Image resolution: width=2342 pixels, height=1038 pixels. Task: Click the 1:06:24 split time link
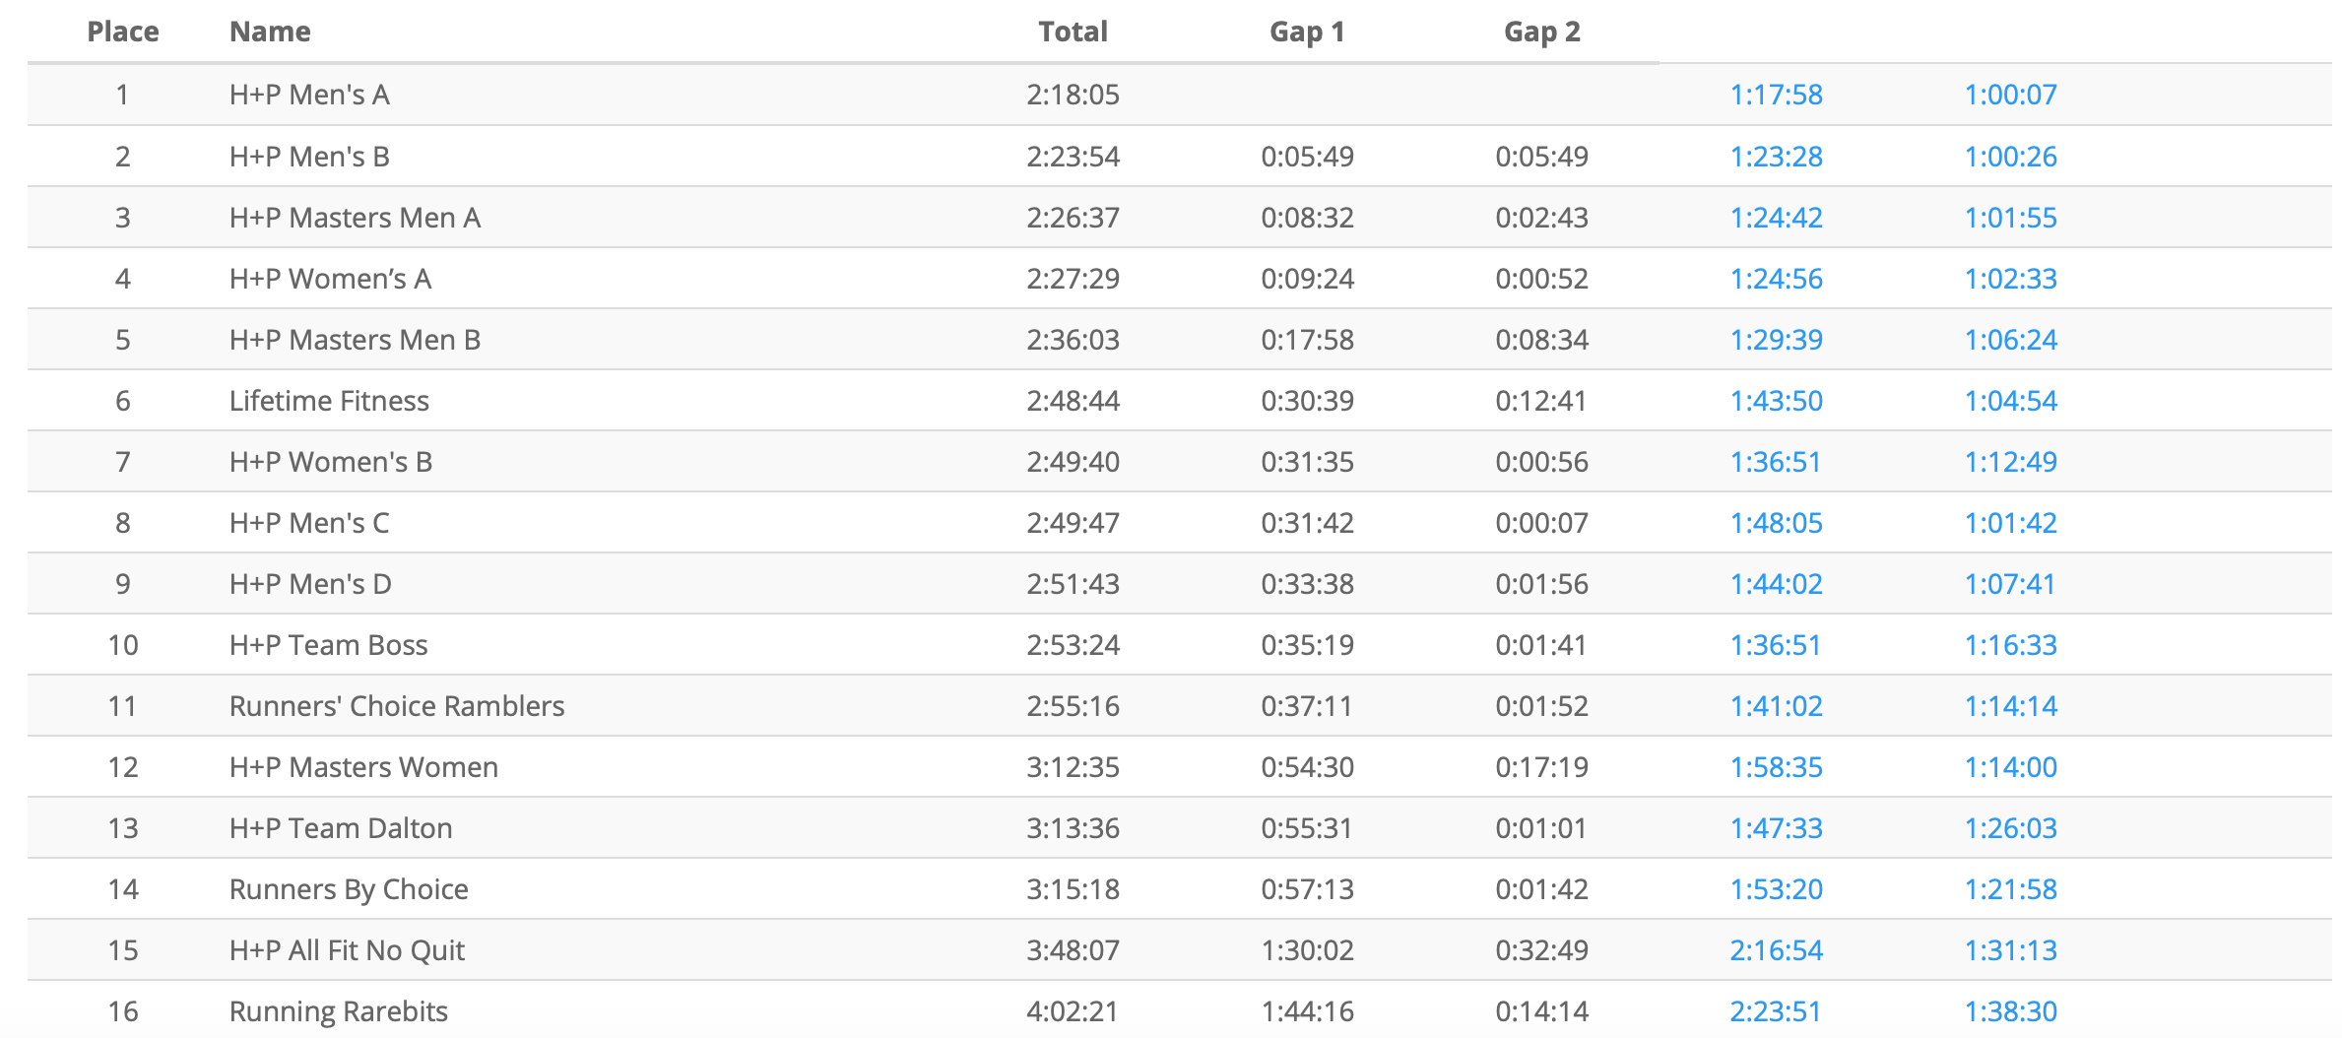point(2010,340)
